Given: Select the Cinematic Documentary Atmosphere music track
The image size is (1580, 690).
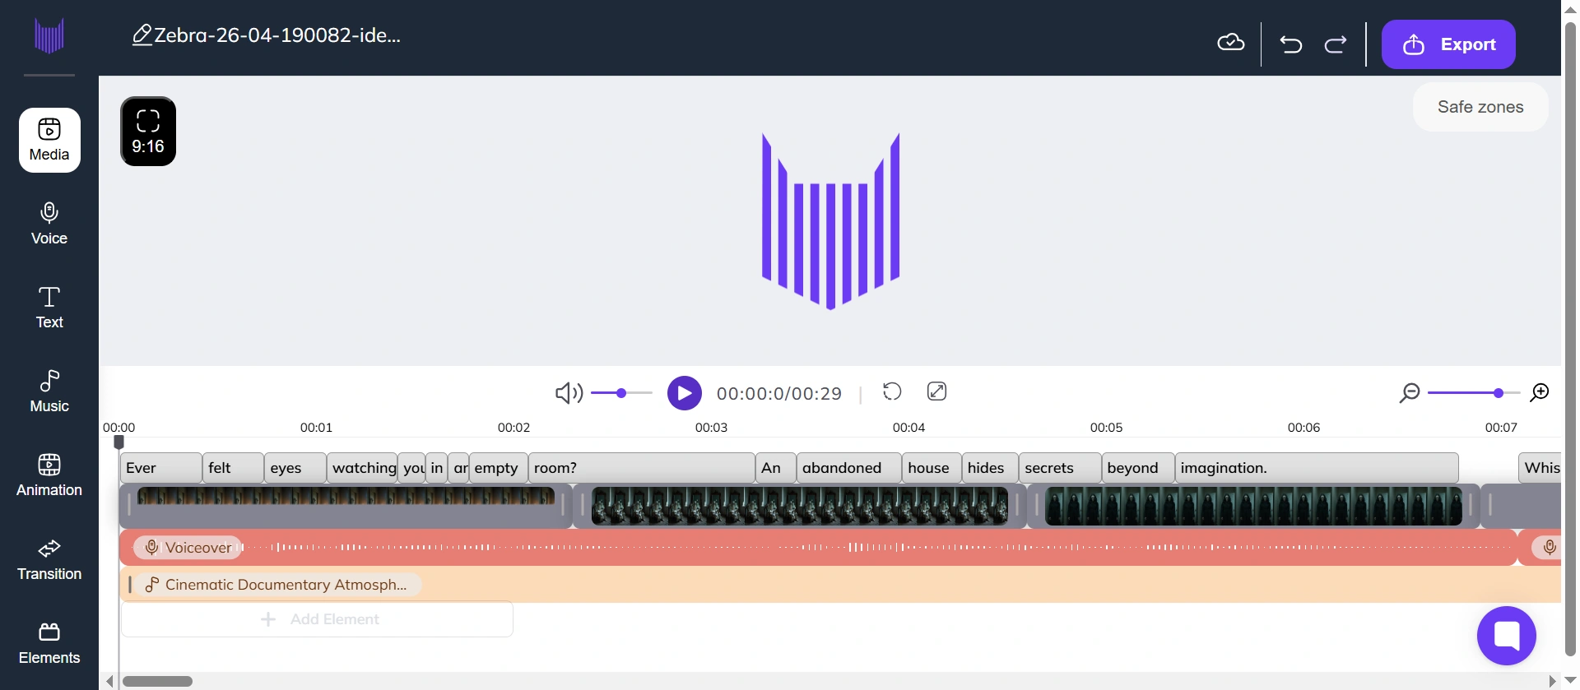Looking at the screenshot, I should pos(840,585).
